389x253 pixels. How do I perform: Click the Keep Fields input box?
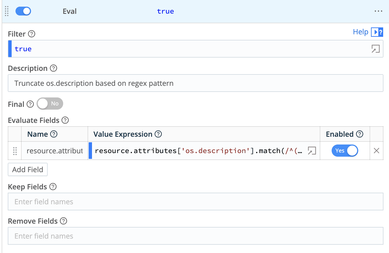coord(195,202)
